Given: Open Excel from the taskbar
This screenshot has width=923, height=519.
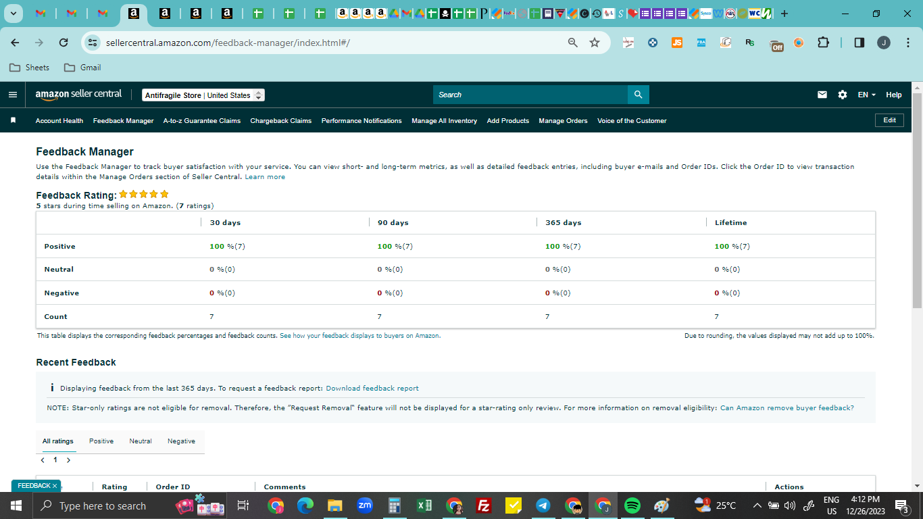Looking at the screenshot, I should 424,505.
